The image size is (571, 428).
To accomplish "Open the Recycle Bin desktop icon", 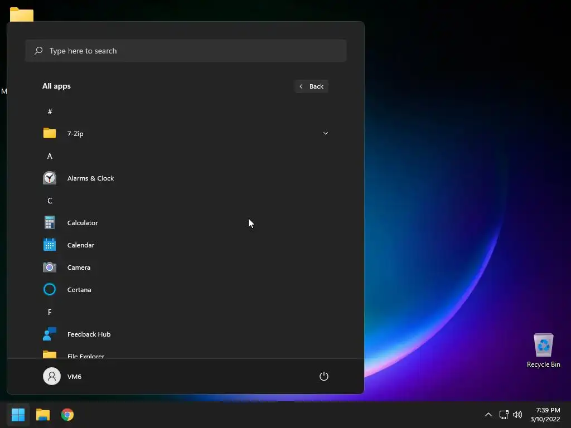I will click(543, 345).
